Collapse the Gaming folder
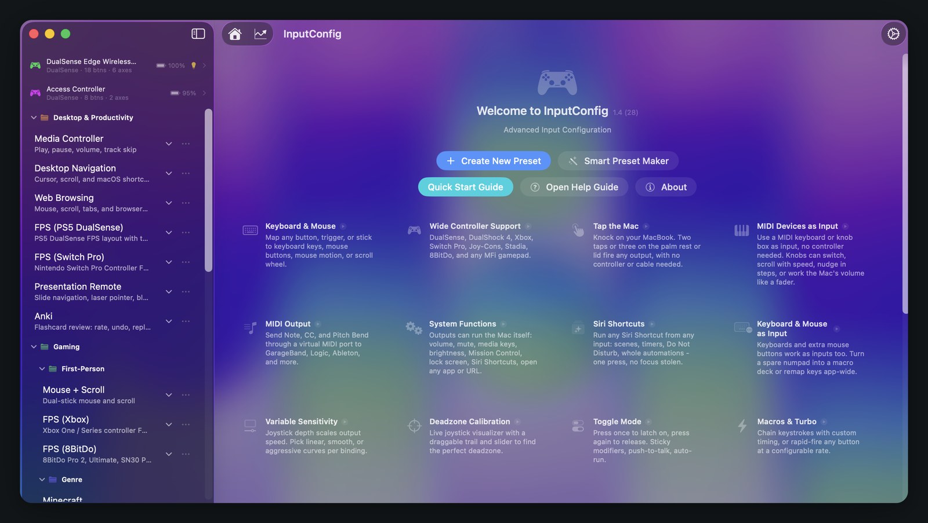The height and width of the screenshot is (523, 928). (x=34, y=347)
